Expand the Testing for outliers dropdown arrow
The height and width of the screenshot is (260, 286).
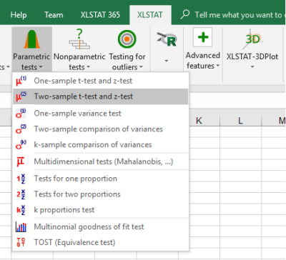[x=141, y=67]
